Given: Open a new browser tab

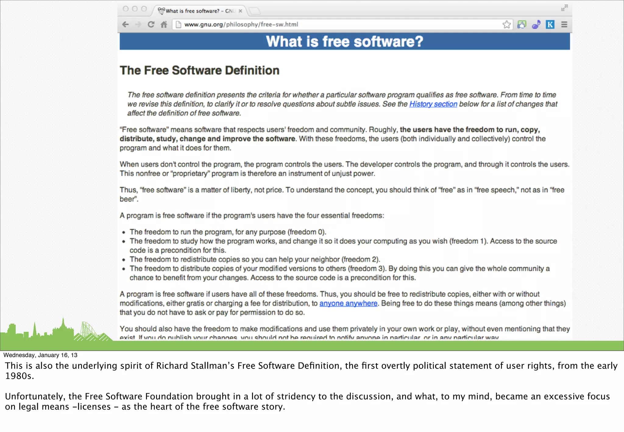Looking at the screenshot, I should point(255,11).
